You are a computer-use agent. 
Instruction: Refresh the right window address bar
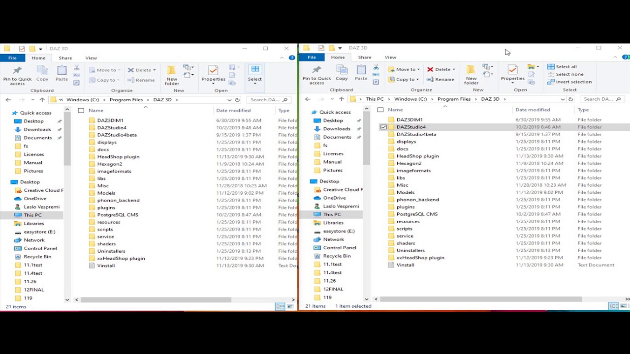570,99
